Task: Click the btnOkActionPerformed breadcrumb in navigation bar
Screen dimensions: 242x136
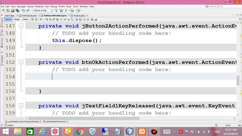Action: point(55,122)
